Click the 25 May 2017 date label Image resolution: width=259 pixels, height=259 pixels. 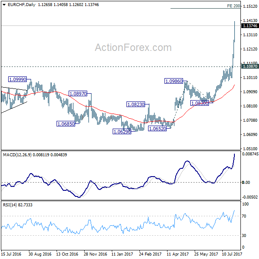pos(206,254)
